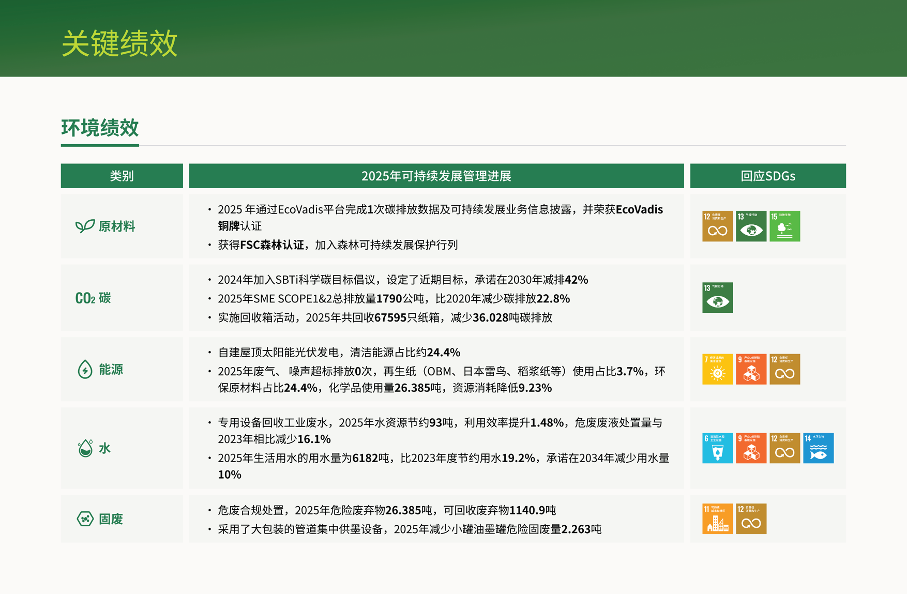The image size is (907, 594).
Task: Click the SDG 14 fish icon
Action: click(x=818, y=448)
